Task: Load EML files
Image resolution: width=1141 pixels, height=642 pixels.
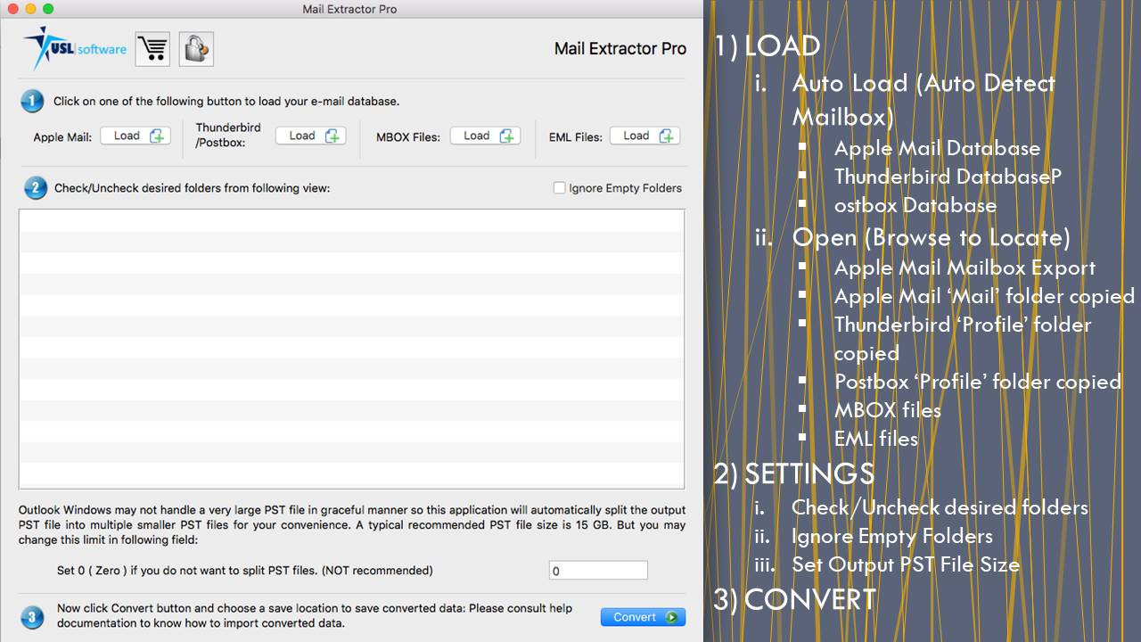Action: (644, 135)
